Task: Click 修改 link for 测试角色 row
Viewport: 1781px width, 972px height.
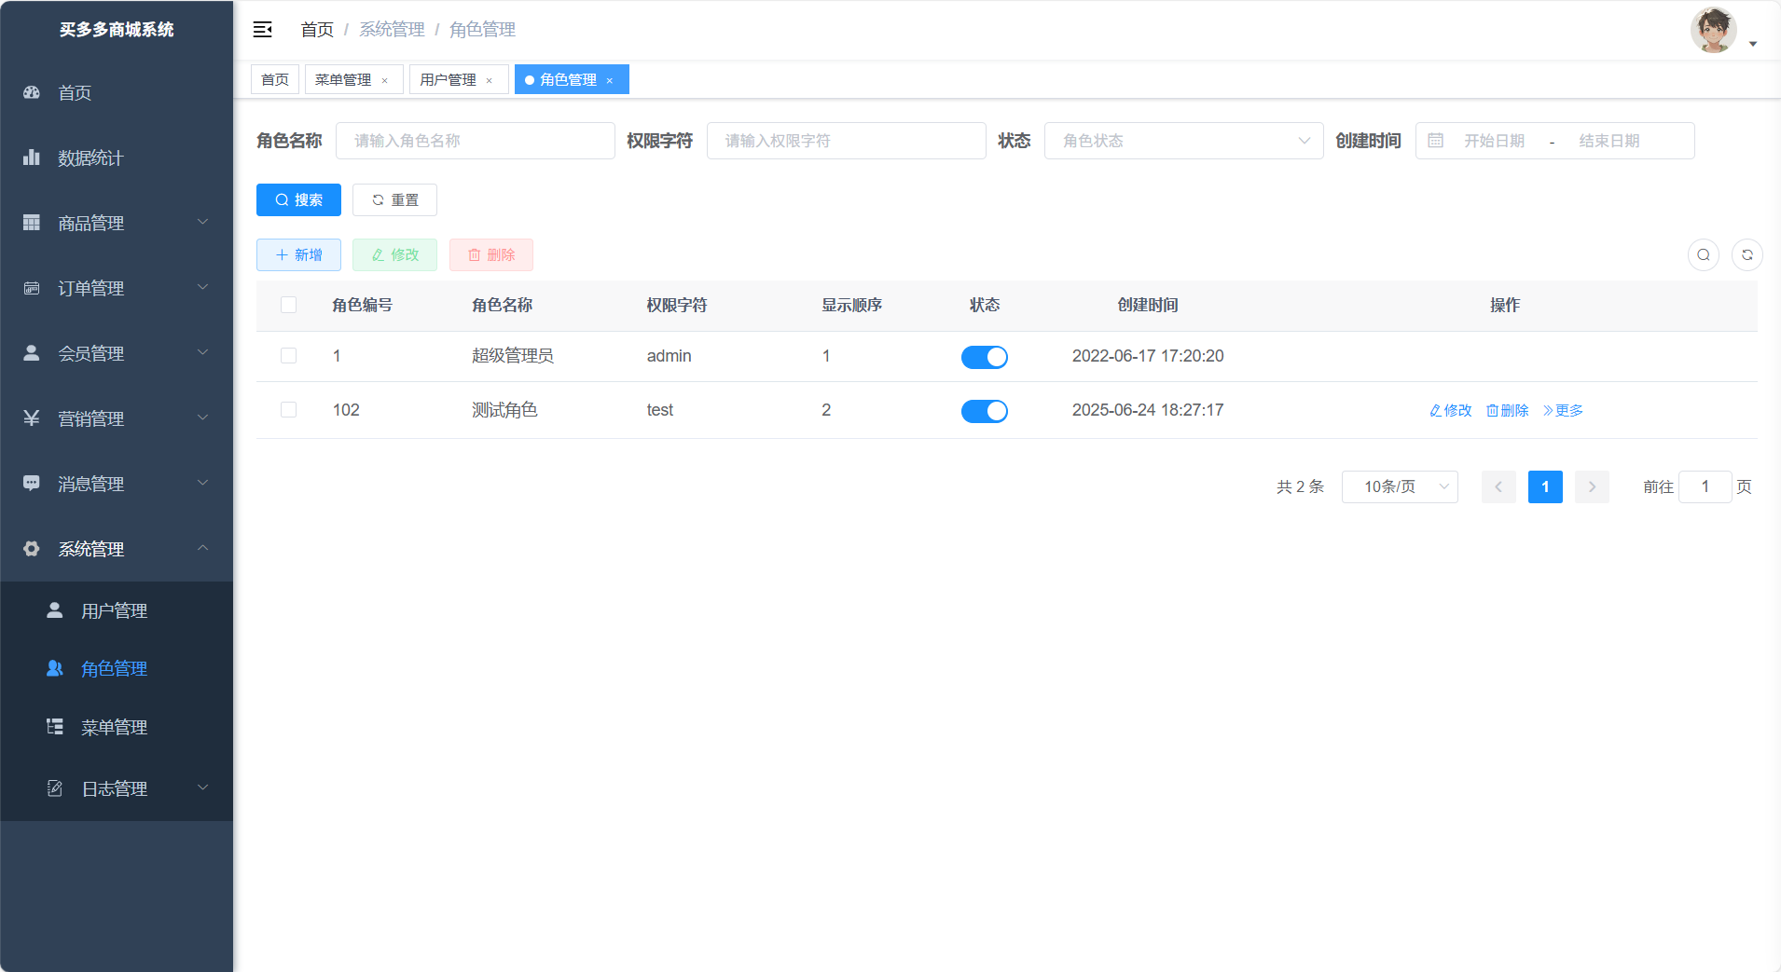Action: [1451, 410]
